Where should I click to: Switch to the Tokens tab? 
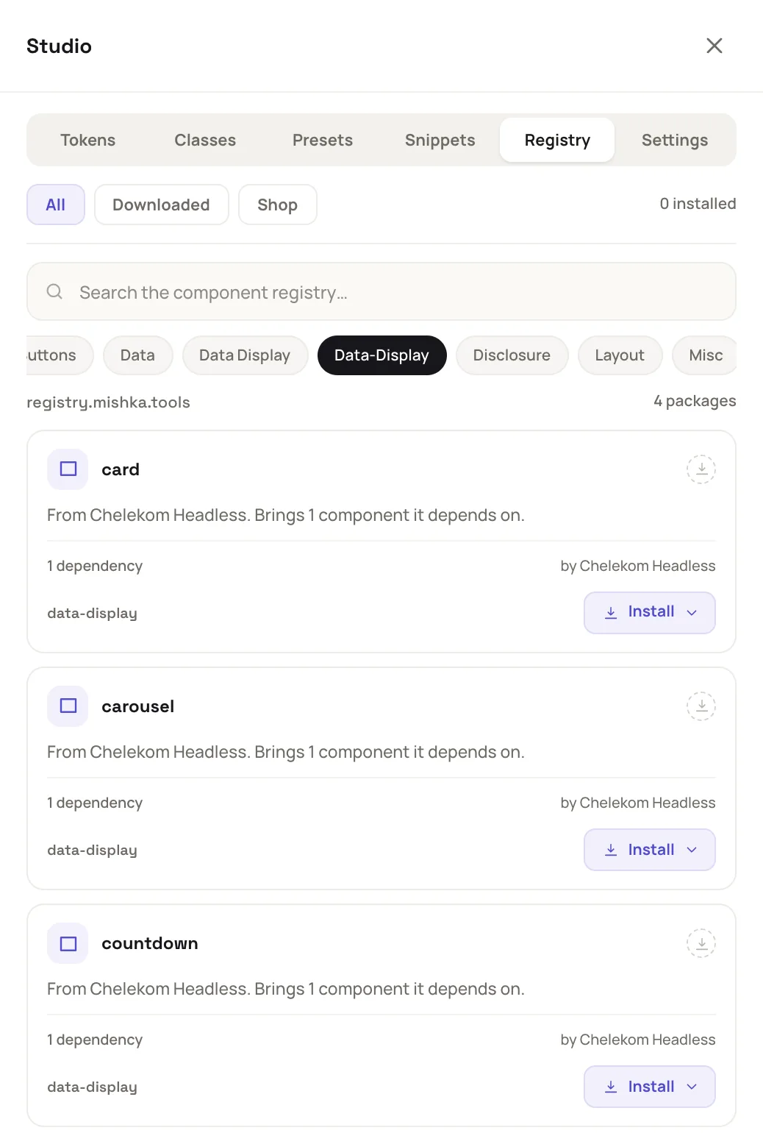pos(88,140)
